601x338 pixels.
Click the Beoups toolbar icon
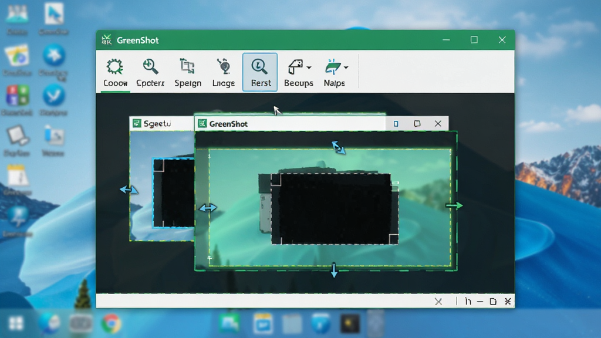pos(295,67)
